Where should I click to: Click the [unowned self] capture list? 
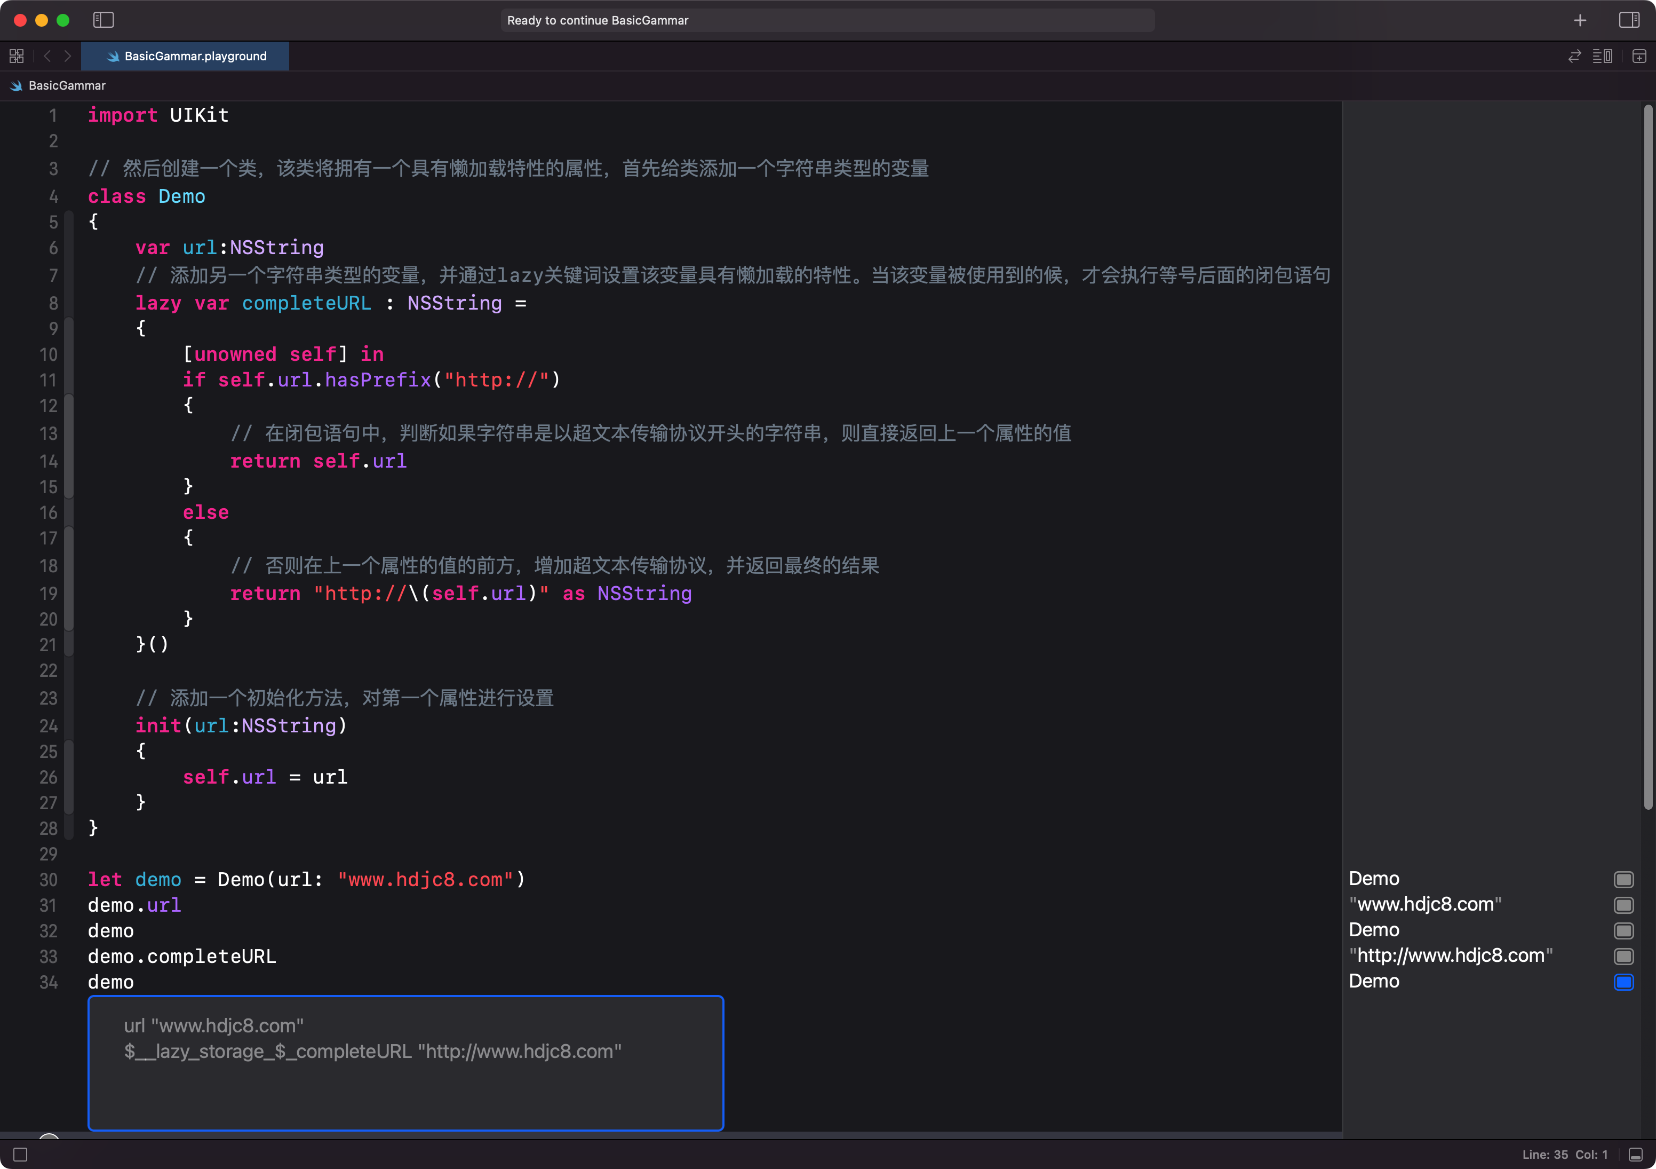266,354
